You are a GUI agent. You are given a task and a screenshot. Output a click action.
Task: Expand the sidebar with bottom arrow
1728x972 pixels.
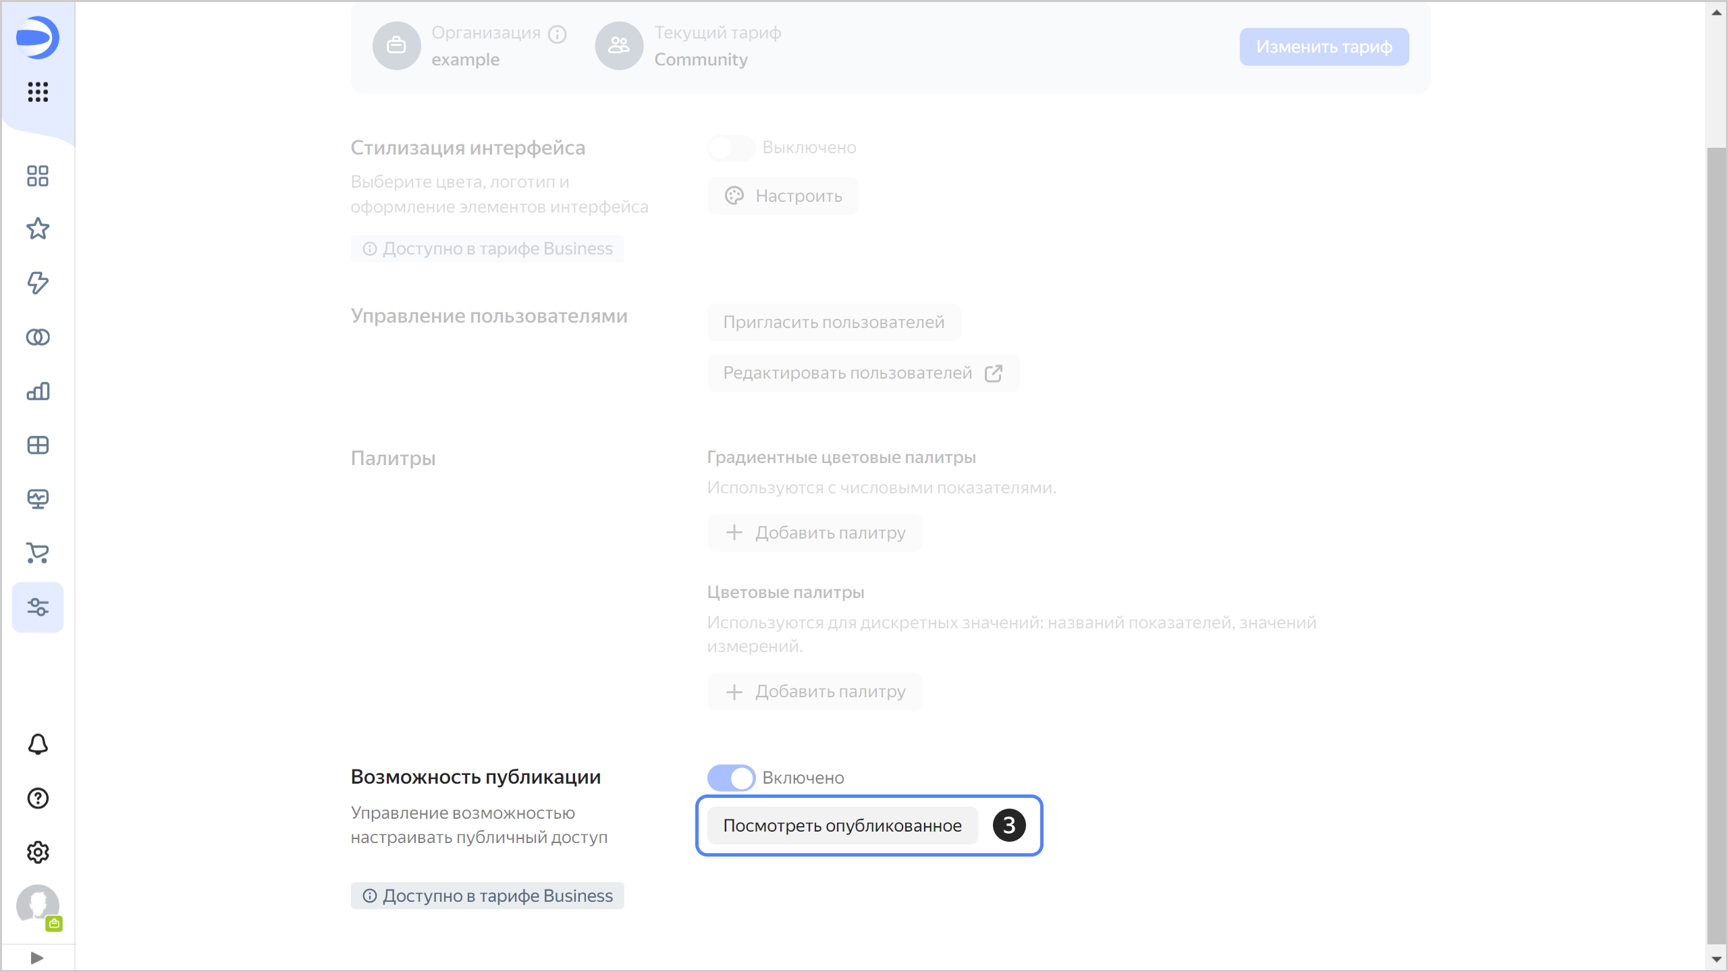coord(37,958)
